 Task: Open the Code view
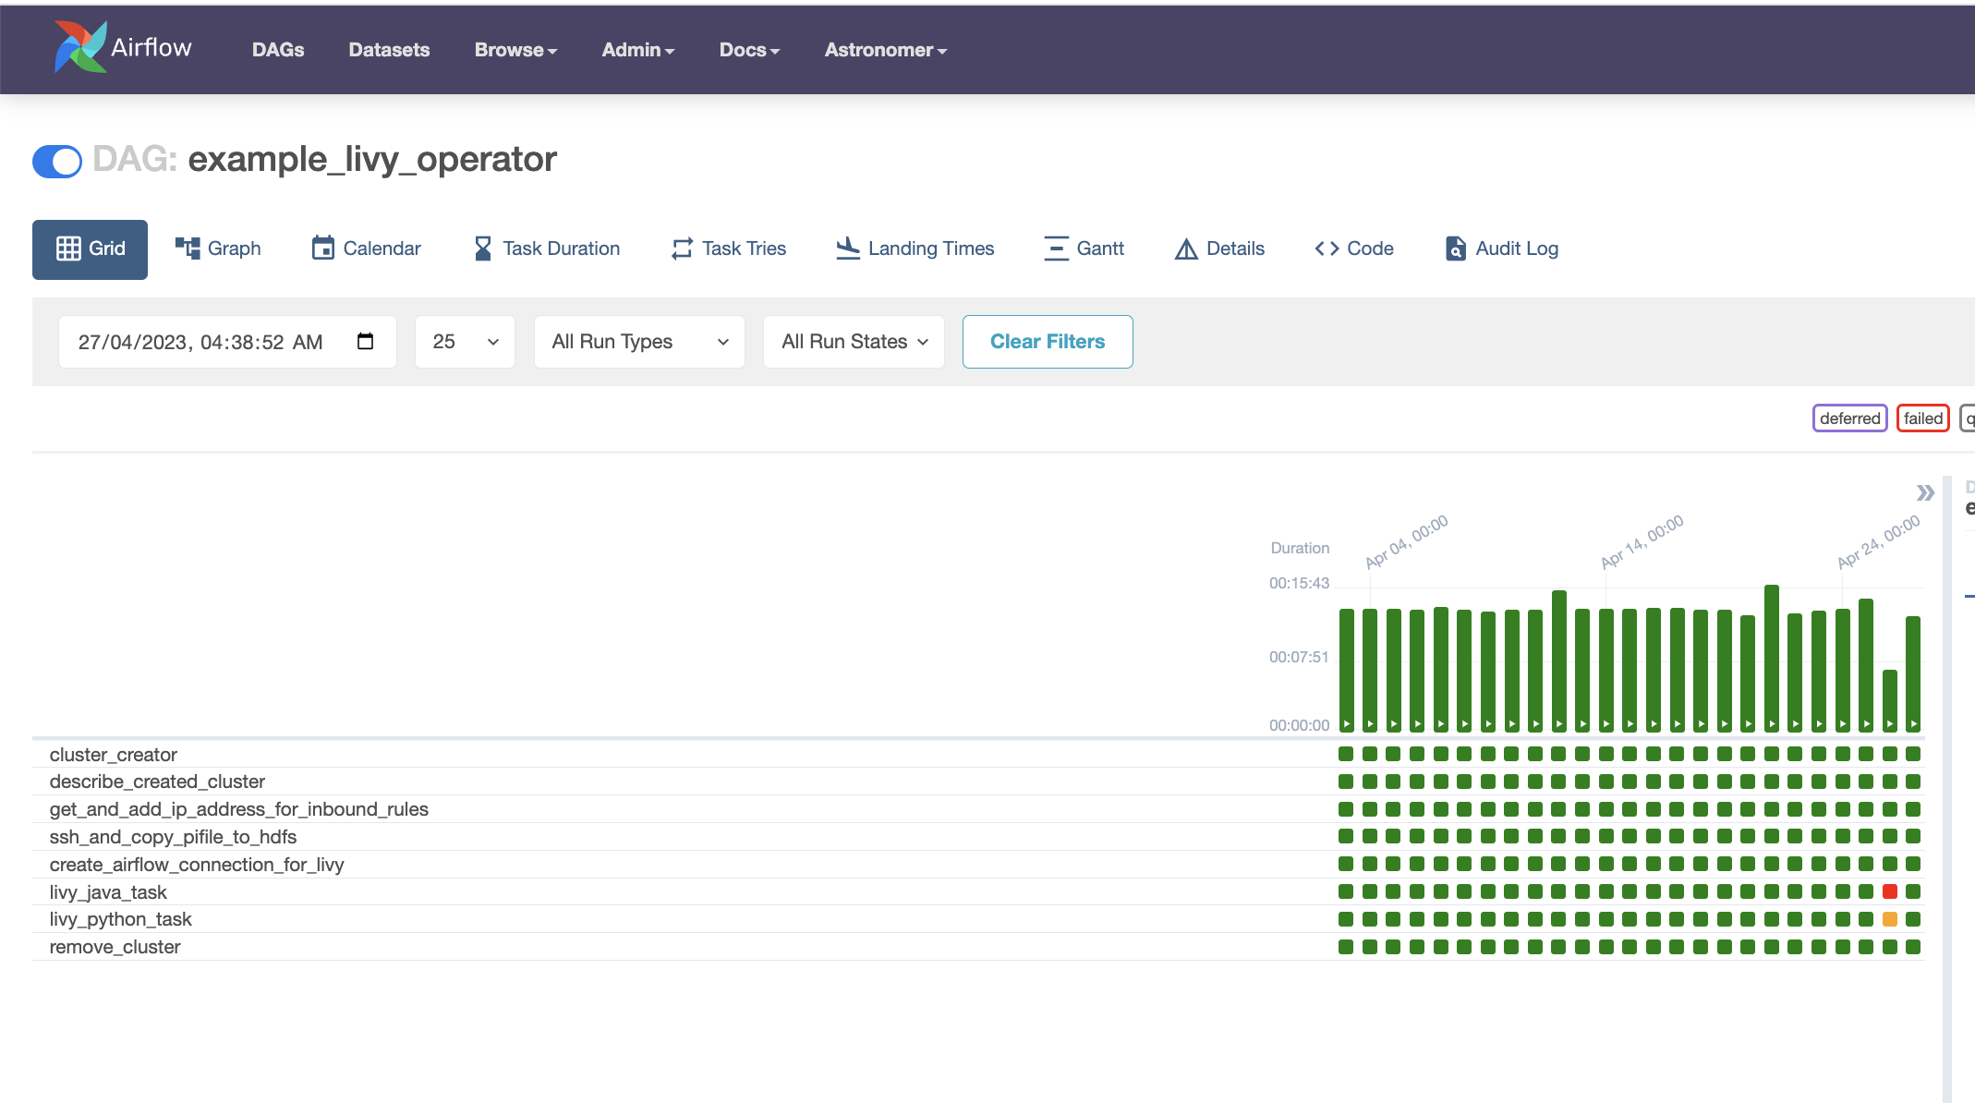[1354, 248]
